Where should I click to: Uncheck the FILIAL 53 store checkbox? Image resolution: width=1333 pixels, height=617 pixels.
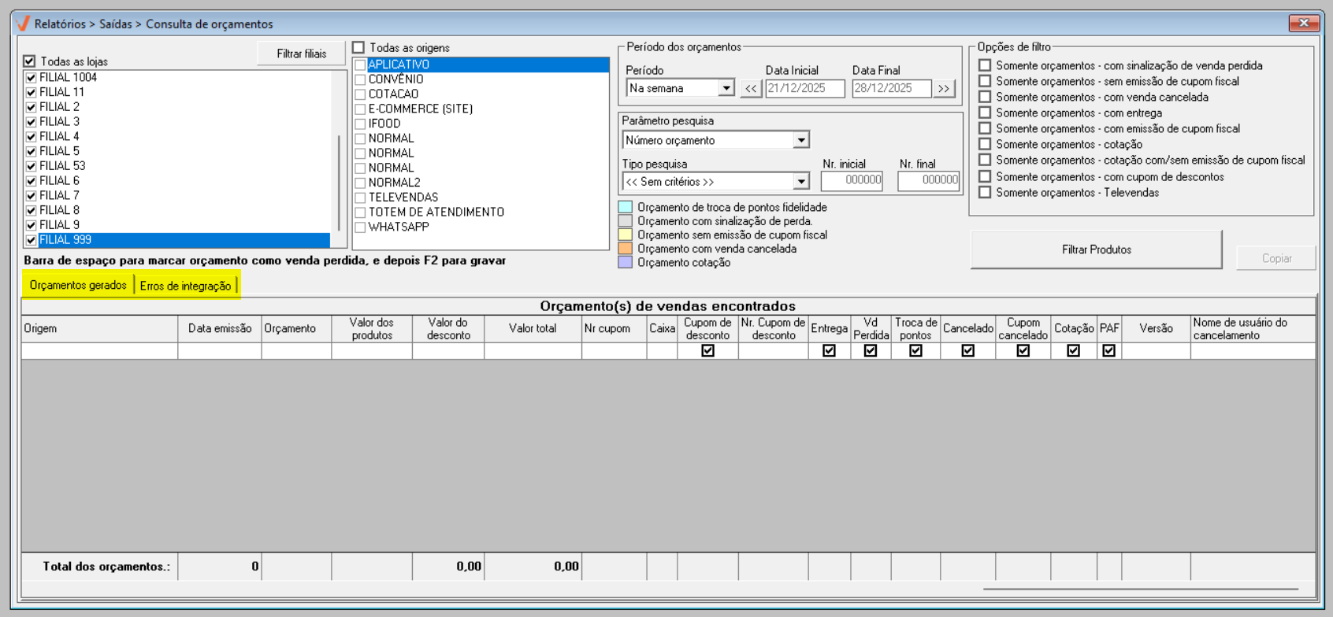coord(32,166)
